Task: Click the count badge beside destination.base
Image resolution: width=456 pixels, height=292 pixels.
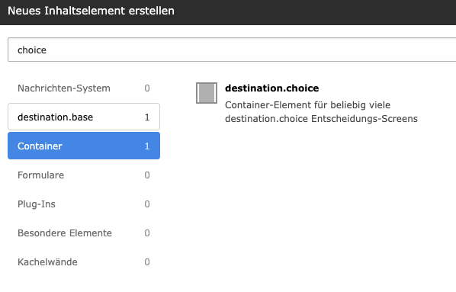Action: pos(147,117)
